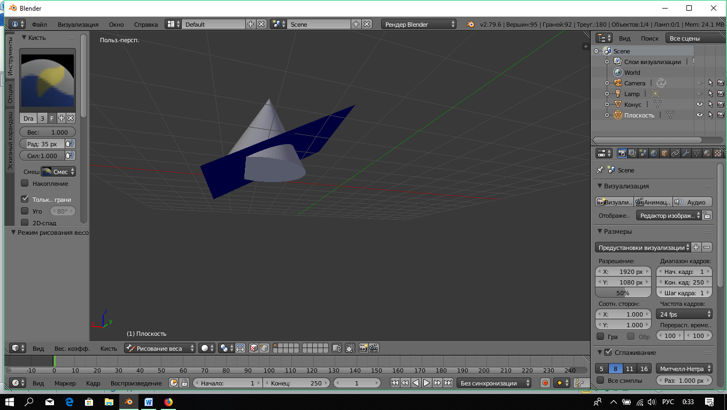Click the auto keyframe record button

point(545,383)
